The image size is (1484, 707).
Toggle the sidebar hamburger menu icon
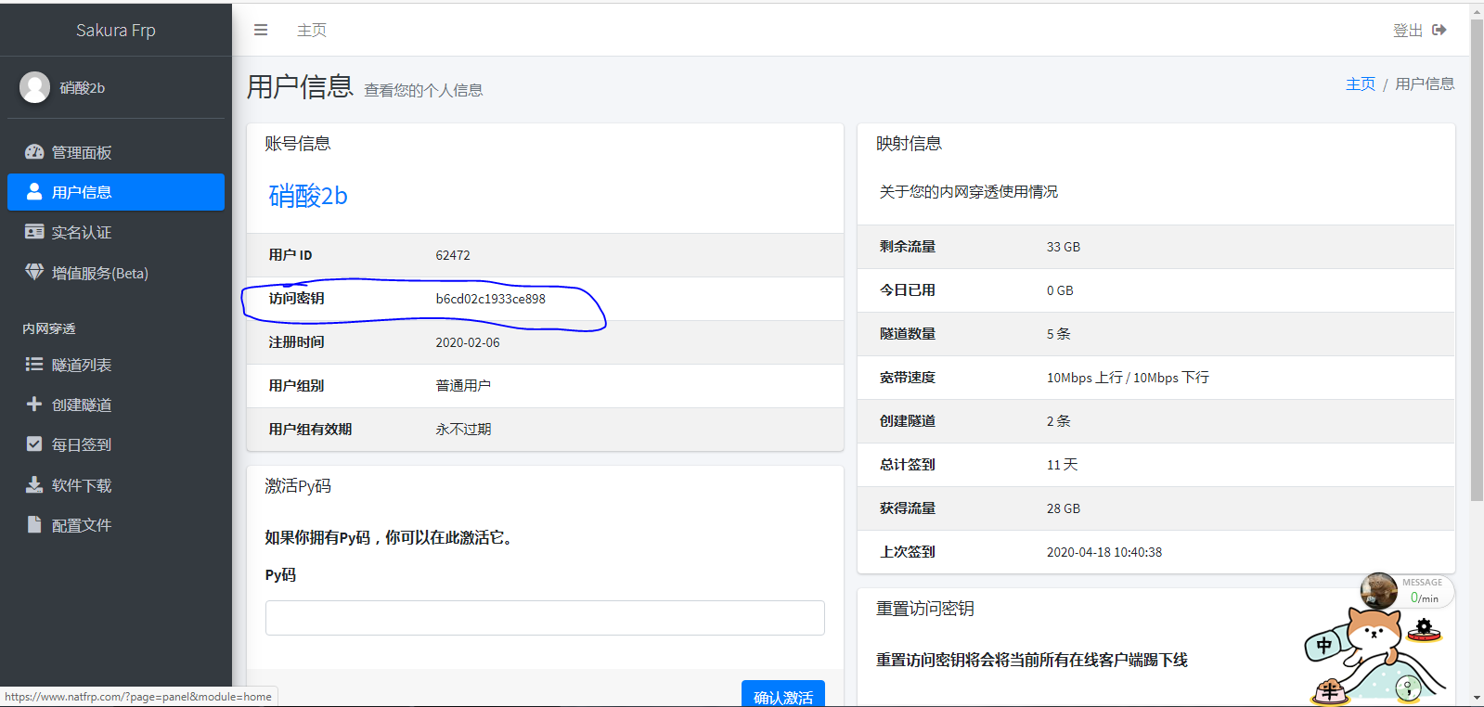click(x=261, y=30)
